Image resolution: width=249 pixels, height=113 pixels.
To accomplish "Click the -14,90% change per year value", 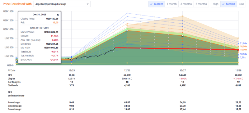I will [182, 79].
